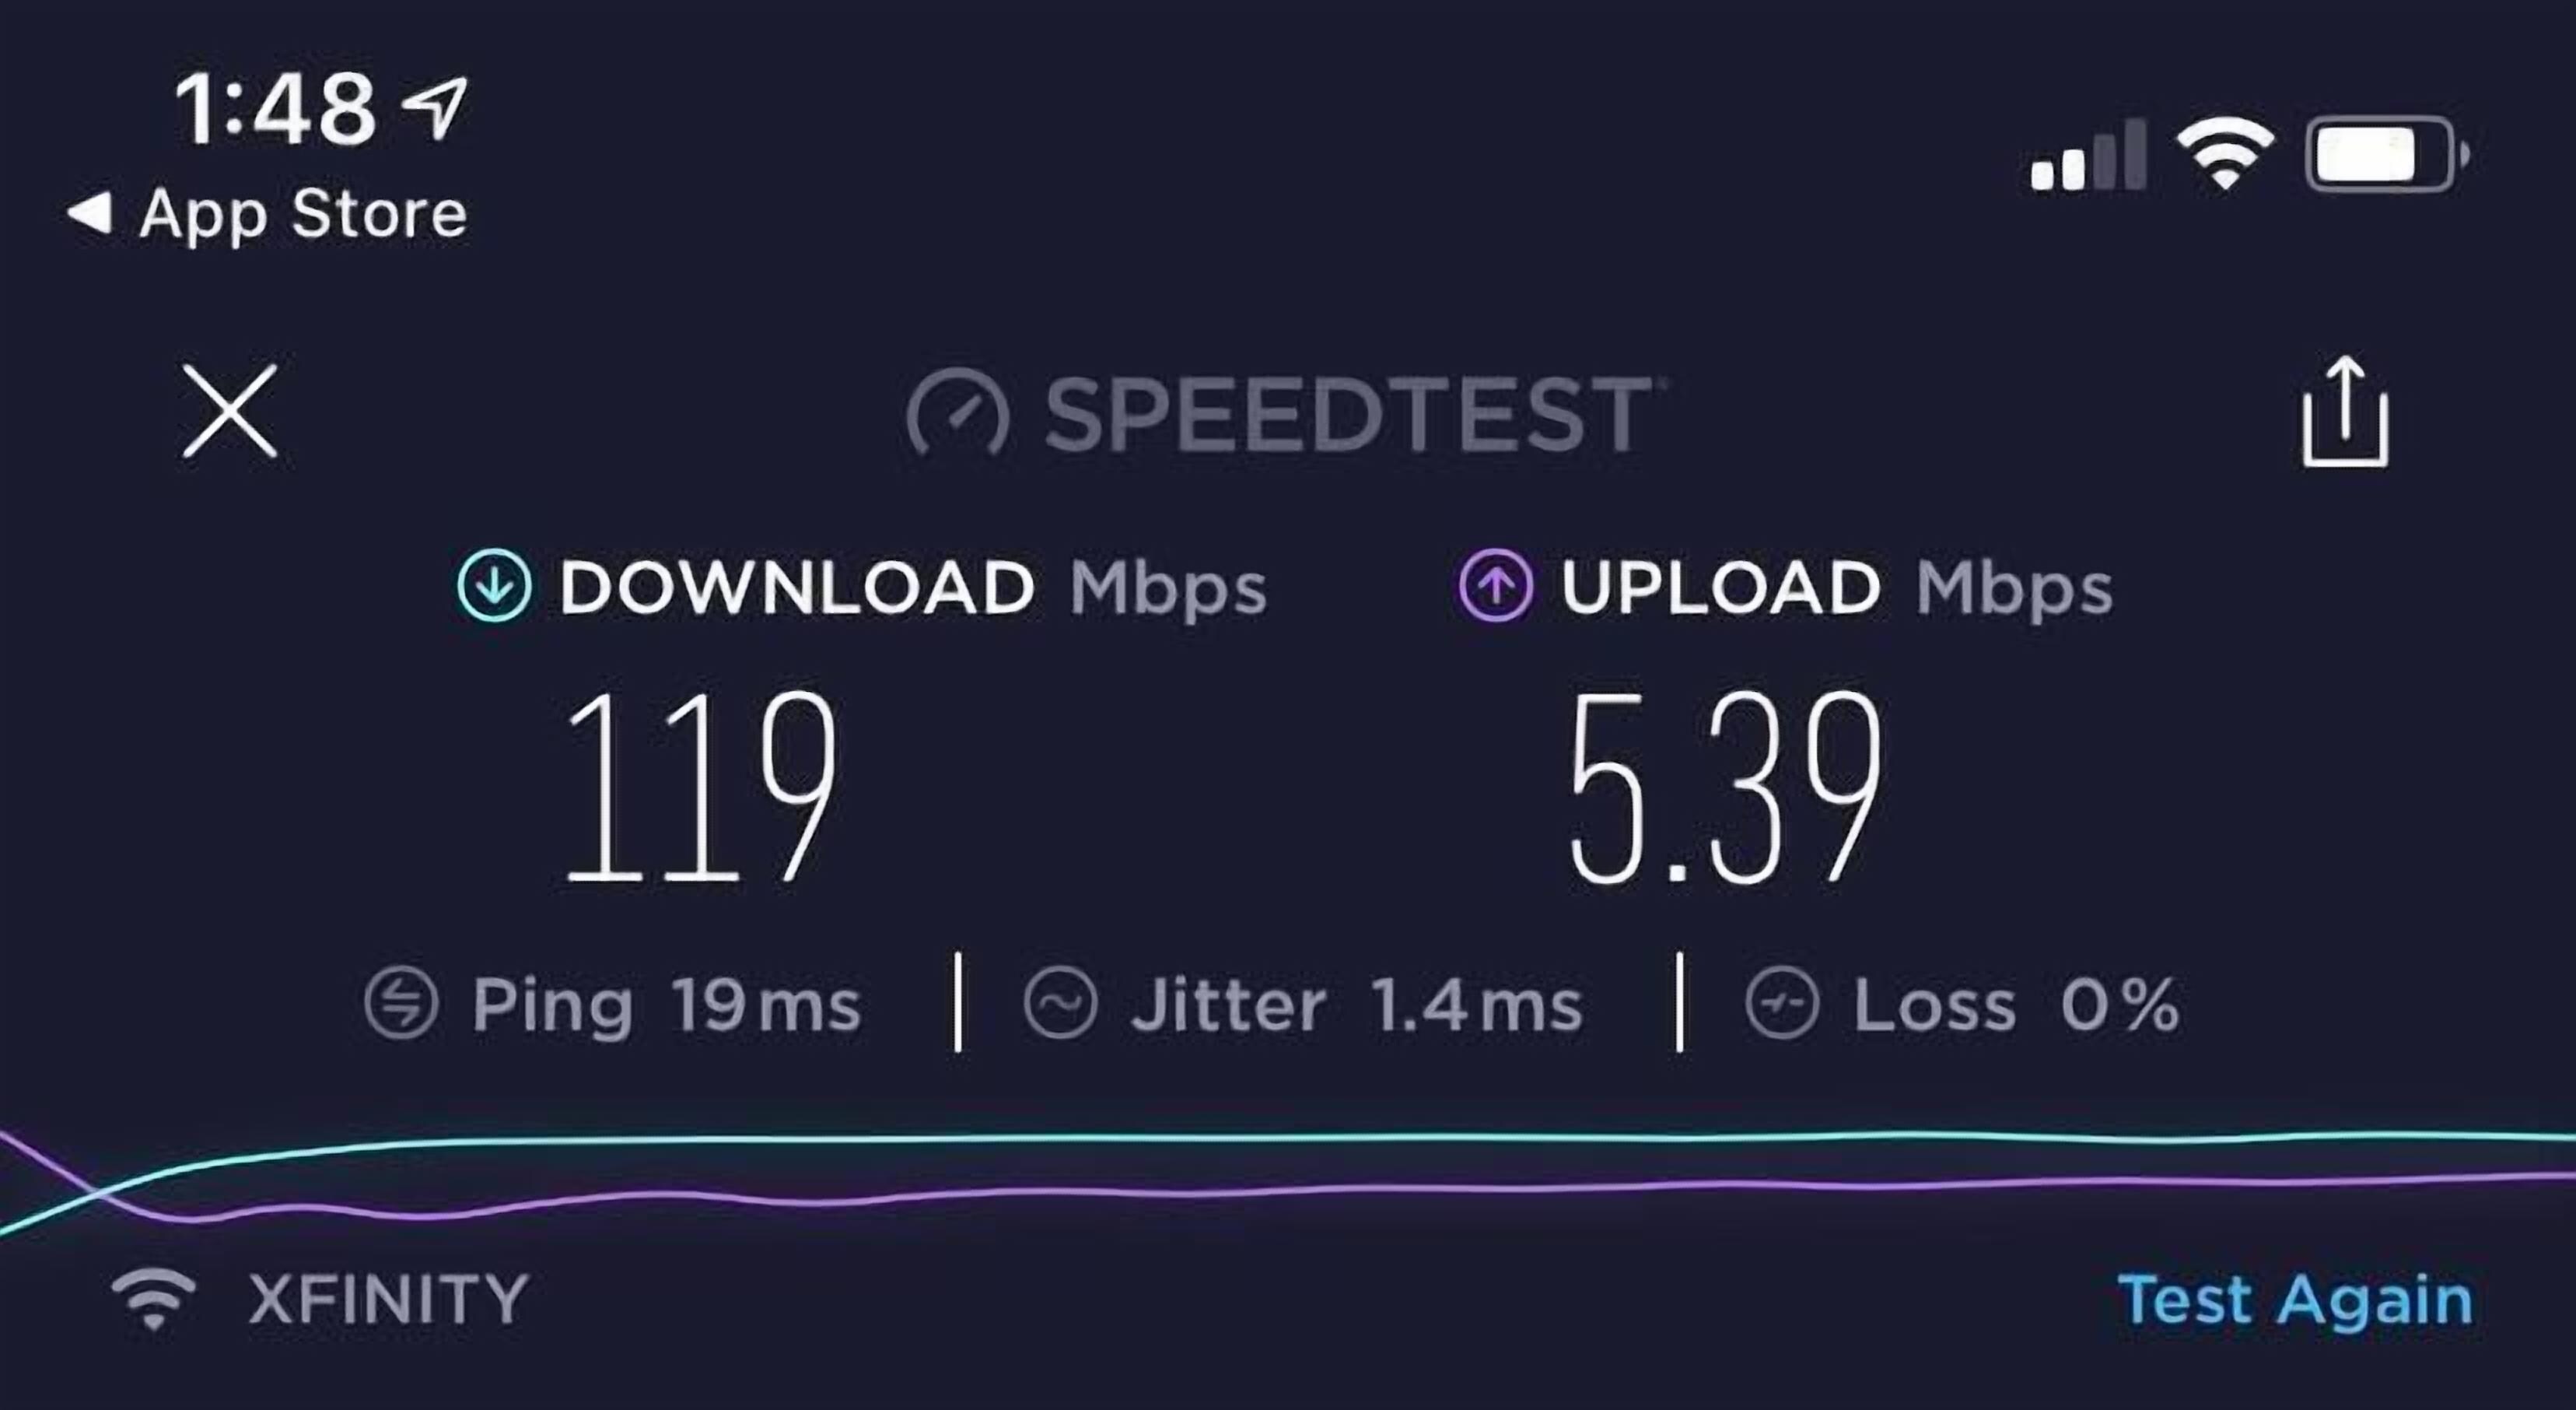Tap the Wi-Fi icon beside XFINITY

153,1300
